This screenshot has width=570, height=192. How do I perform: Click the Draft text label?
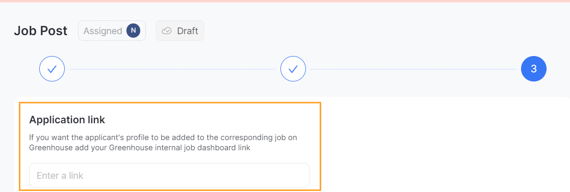pos(188,31)
